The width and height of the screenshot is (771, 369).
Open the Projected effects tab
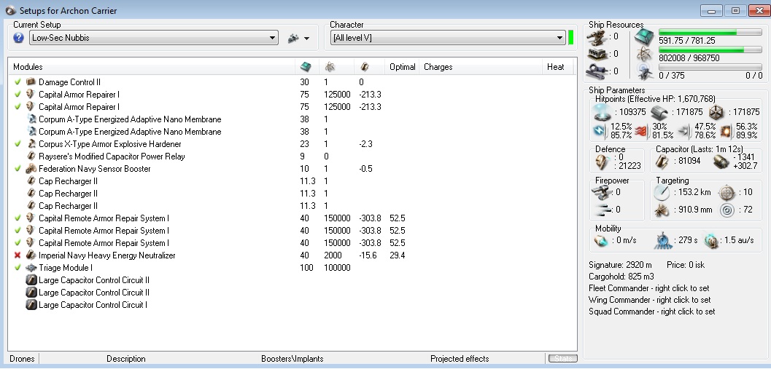[460, 359]
